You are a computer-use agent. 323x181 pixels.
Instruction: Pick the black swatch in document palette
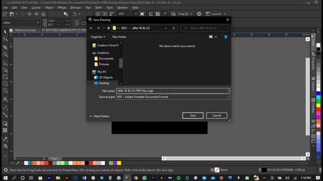87,163
